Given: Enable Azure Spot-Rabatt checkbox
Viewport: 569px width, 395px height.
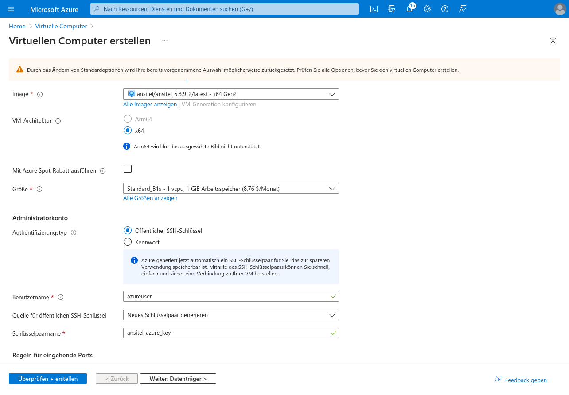Looking at the screenshot, I should pos(128,169).
